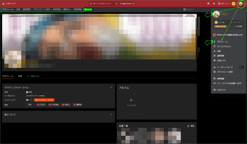
Task: Open 契約内容 in the top sub-navigation
Action: coord(57,10)
